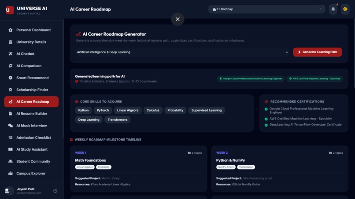Screen dimensions: 355x199
Task: Click the PyTorch skill chip
Action: [x=103, y=110]
